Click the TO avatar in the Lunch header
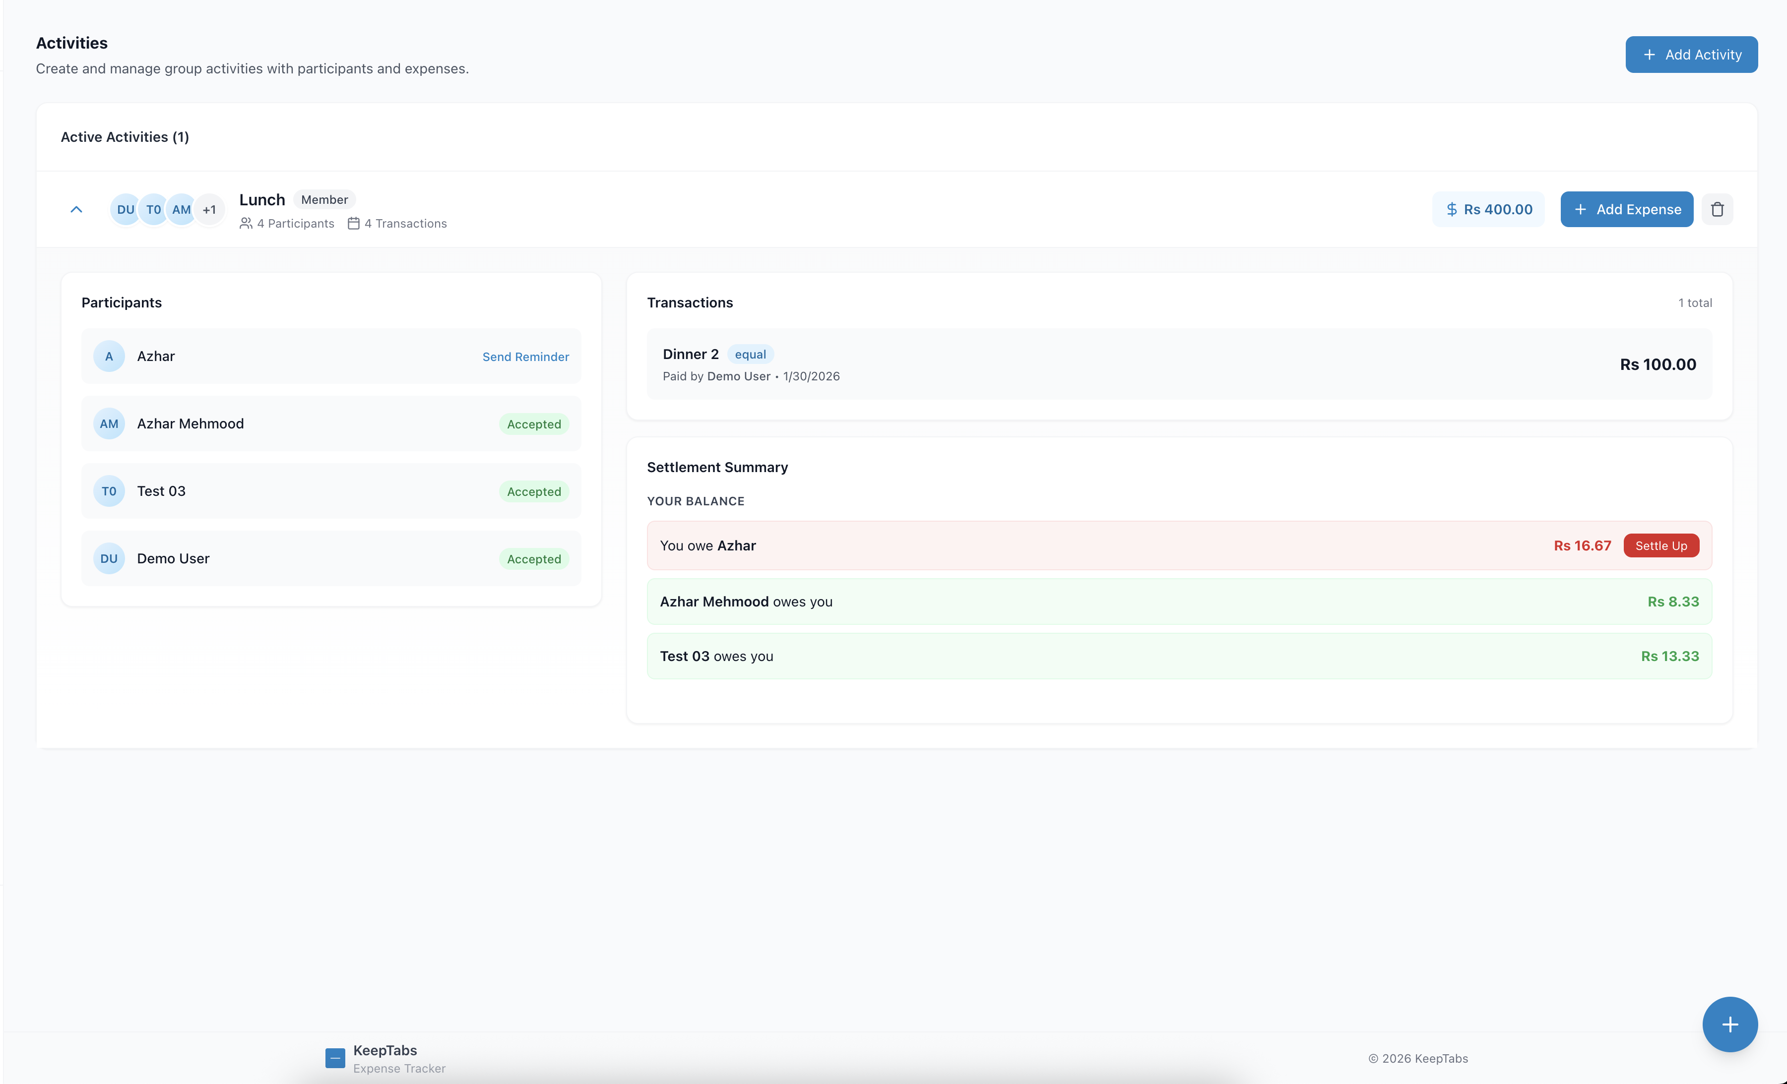 (153, 210)
